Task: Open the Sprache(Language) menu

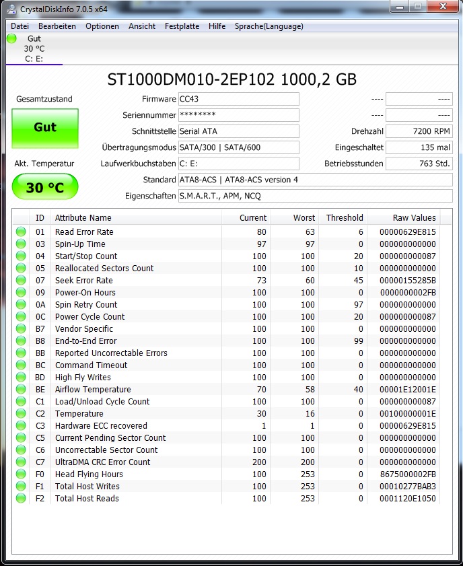Action: (x=269, y=26)
